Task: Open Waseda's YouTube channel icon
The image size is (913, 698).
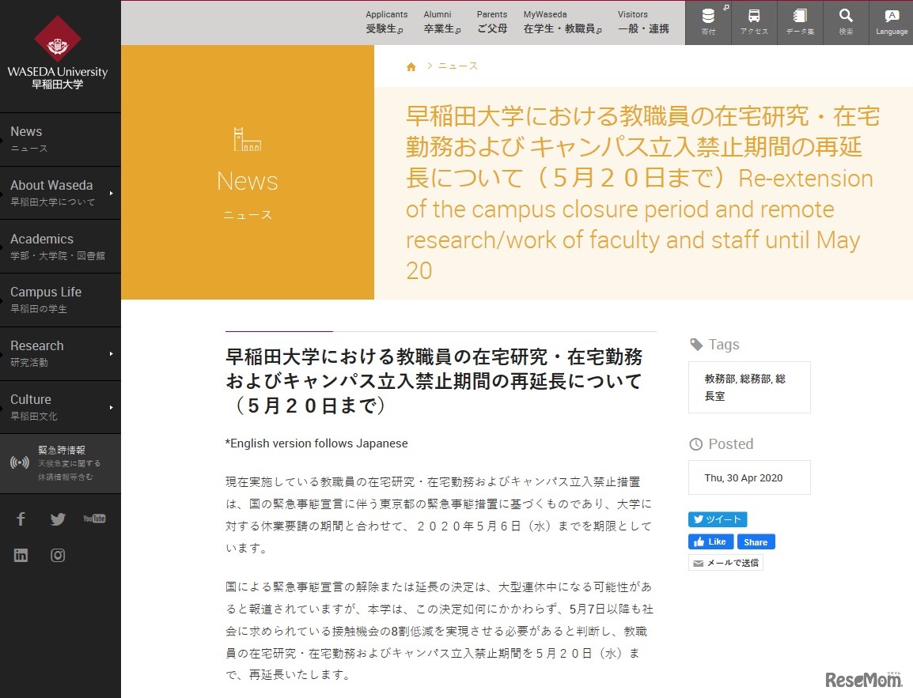Action: click(94, 519)
